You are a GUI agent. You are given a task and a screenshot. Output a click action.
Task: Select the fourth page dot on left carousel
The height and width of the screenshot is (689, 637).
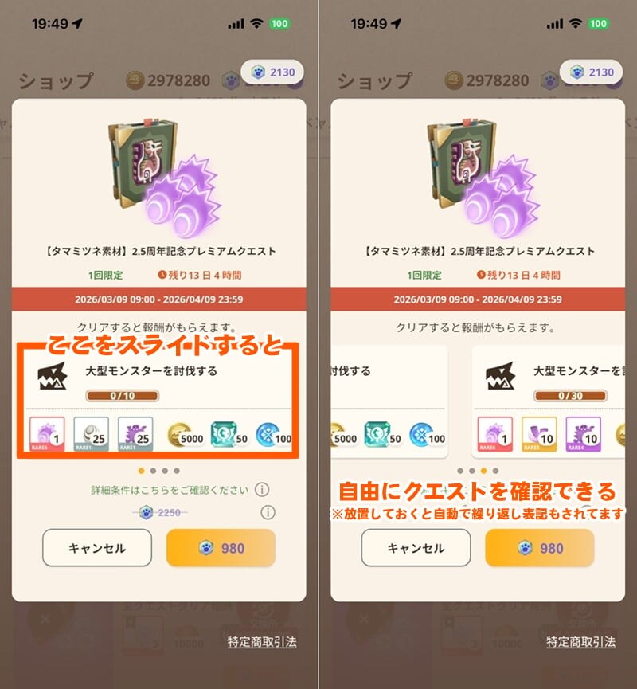tap(177, 471)
